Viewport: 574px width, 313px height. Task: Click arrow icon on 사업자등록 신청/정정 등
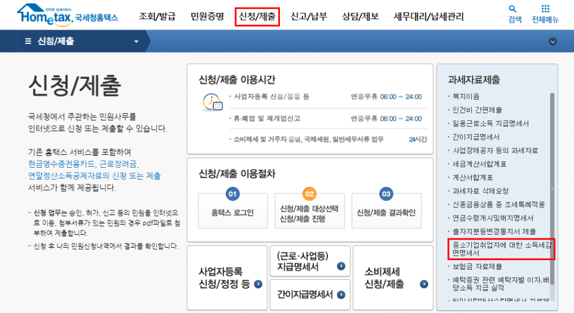258,284
